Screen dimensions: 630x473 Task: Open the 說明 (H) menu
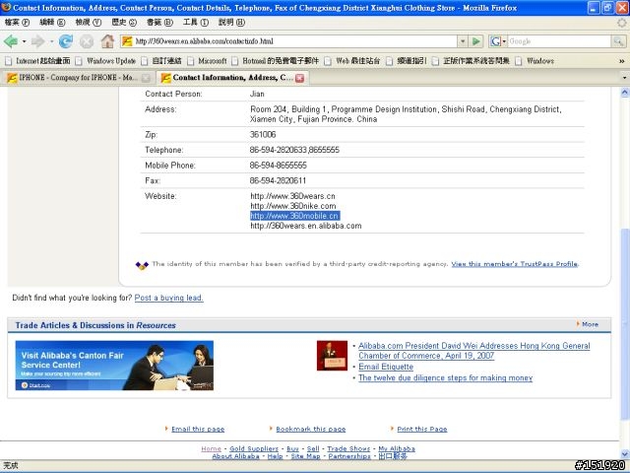click(232, 22)
